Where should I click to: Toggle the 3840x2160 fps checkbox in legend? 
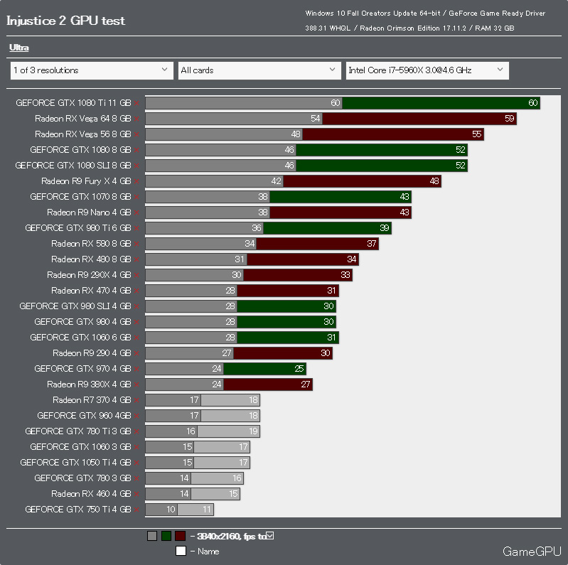tap(270, 535)
